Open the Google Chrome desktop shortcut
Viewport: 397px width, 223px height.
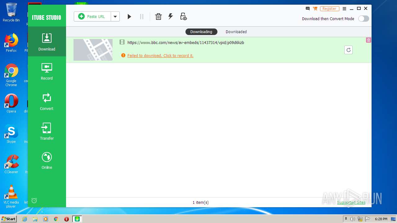coord(11,75)
